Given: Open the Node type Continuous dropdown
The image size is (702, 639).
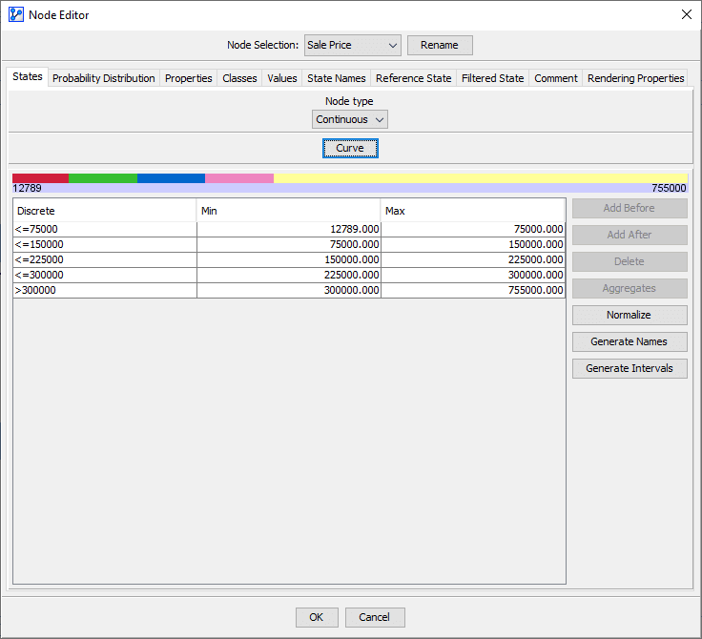Looking at the screenshot, I should point(350,119).
